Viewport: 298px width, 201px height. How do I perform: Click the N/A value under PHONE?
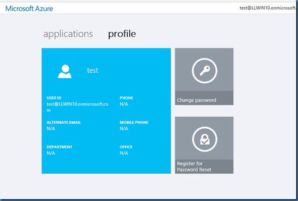point(124,104)
